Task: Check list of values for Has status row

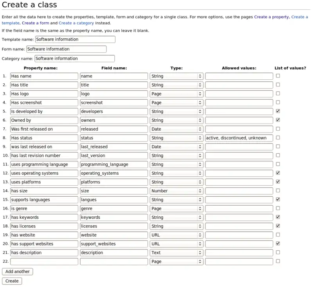Action: 278,138
